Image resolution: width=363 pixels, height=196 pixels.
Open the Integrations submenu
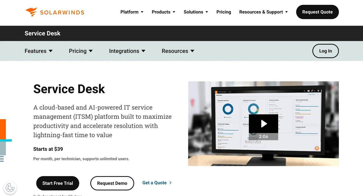point(127,51)
